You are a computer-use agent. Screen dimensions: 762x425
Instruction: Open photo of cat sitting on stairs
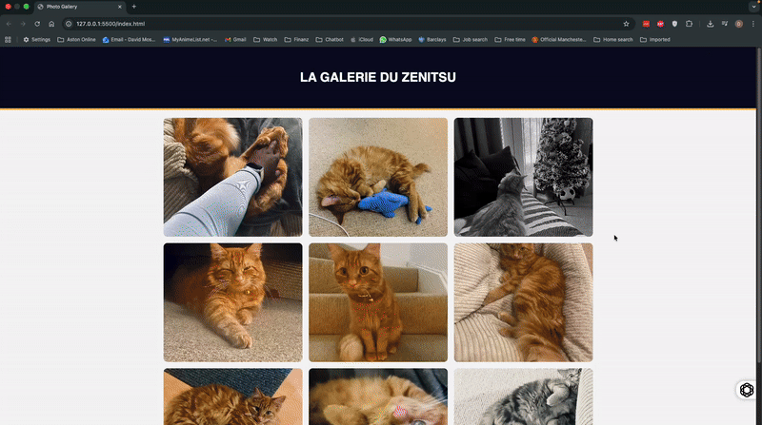pos(378,302)
